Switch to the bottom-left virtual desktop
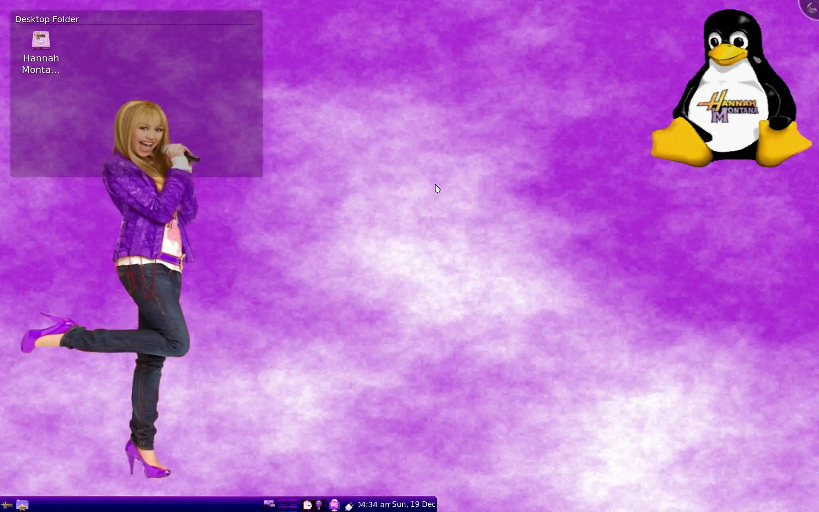This screenshot has width=819, height=512. click(283, 508)
